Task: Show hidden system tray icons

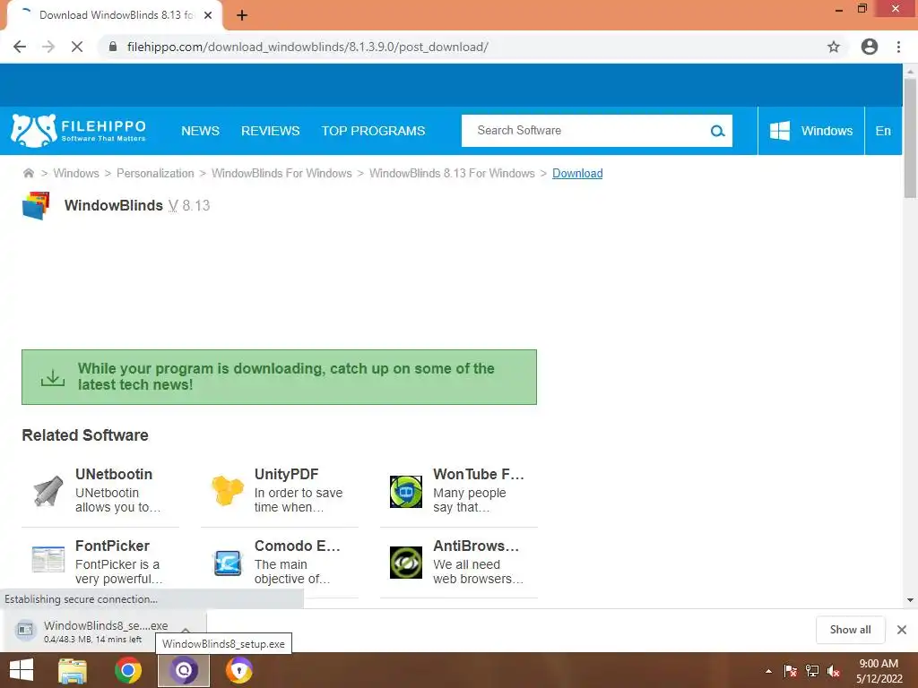Action: click(768, 671)
